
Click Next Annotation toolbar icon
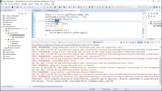tap(113, 7)
